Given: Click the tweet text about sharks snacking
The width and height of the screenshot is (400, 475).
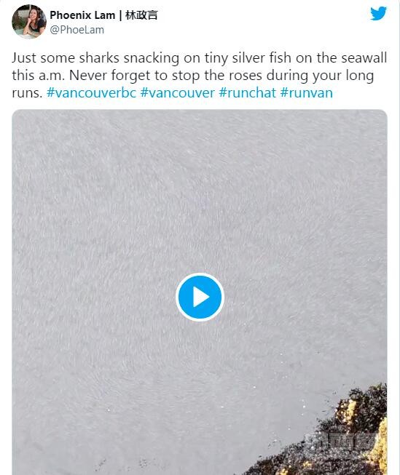Looking at the screenshot, I should (200, 75).
